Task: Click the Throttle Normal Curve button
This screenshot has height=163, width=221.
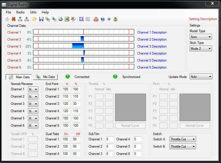Action: click(x=131, y=126)
